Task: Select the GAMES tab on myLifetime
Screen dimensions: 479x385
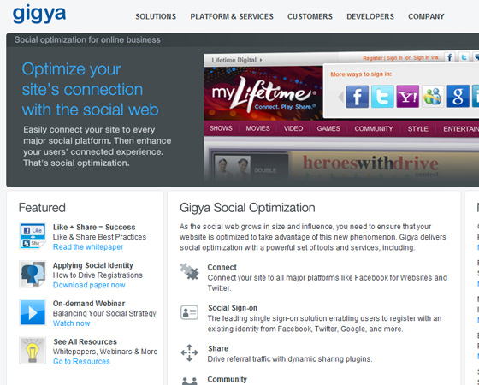Action: (328, 128)
